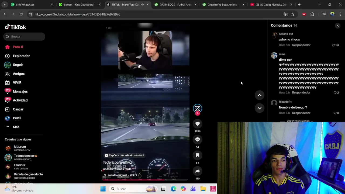Open Mensajes inbox
The image size is (345, 194).
[16, 91]
